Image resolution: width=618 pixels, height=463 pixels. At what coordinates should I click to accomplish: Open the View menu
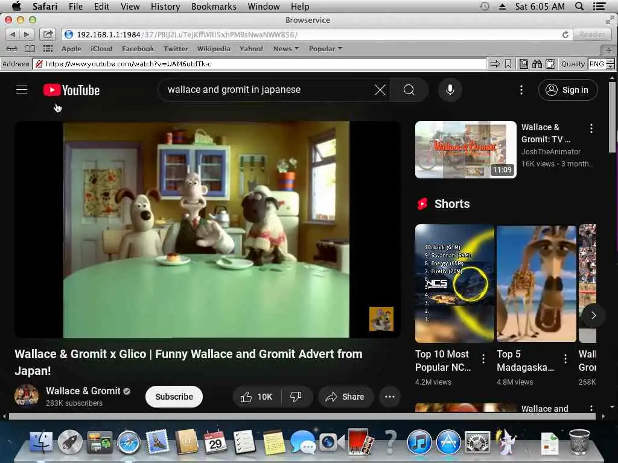click(x=130, y=6)
